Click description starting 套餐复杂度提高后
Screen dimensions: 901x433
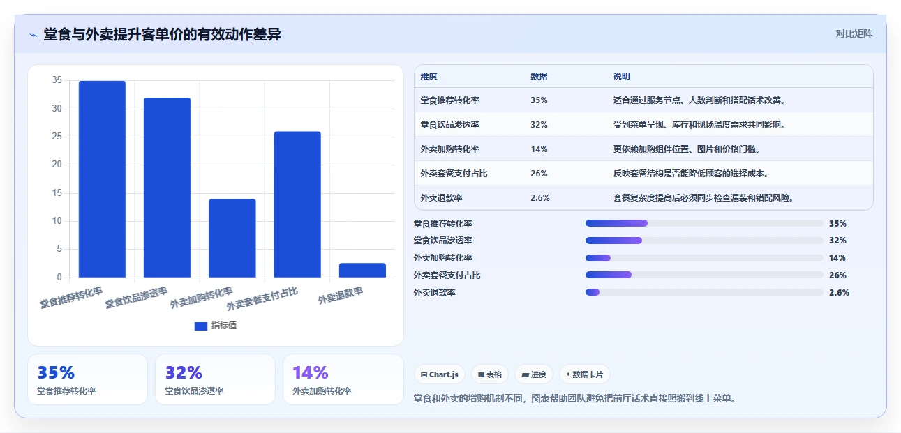[x=704, y=198]
